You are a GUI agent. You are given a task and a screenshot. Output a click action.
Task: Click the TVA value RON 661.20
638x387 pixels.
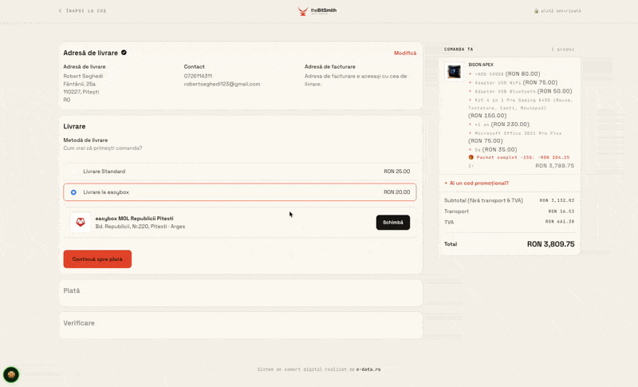click(560, 222)
